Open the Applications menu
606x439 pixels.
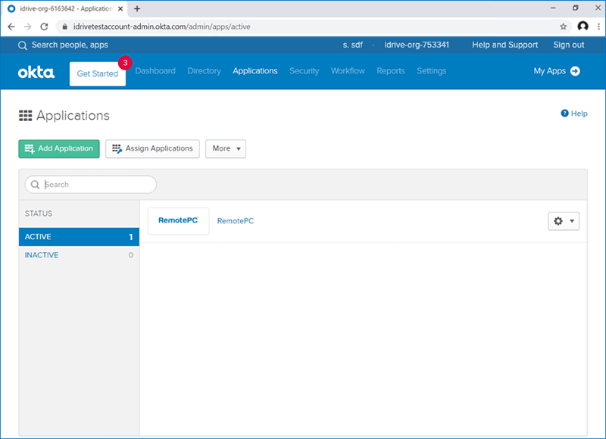tap(255, 71)
